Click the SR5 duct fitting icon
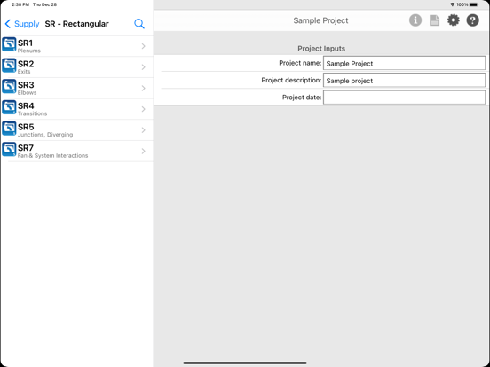Viewport: 490px width, 367px height. (9, 129)
